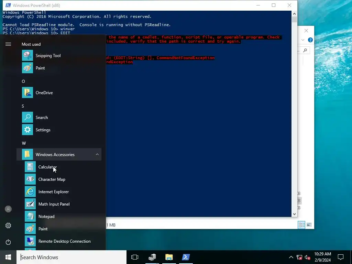Collapse Windows Accessories chevron

pos(97,154)
